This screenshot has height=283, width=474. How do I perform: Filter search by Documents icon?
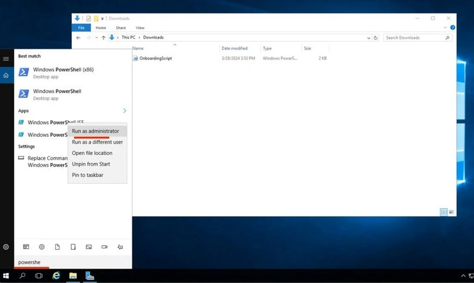click(57, 247)
